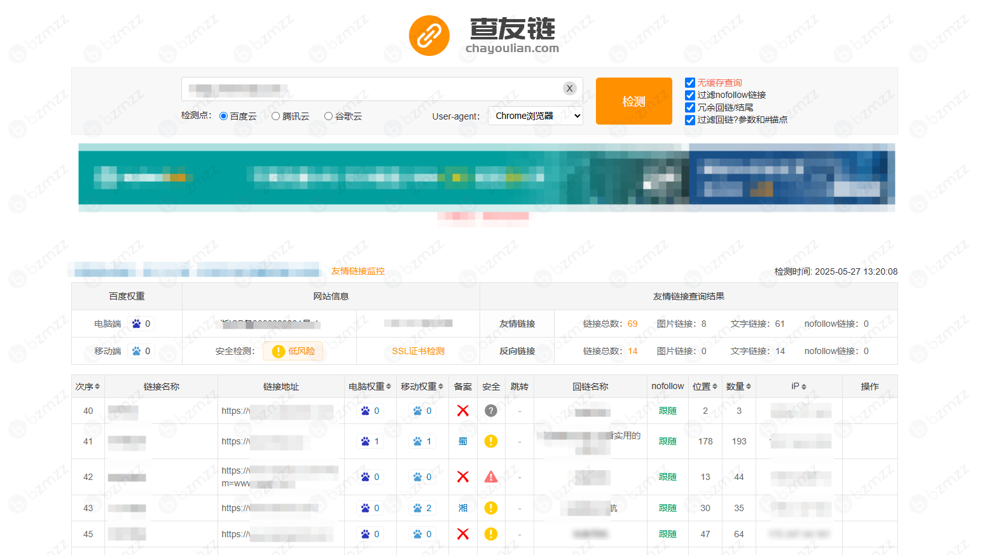Click row 40 gray question-mark security icon
The width and height of the screenshot is (982, 555).
click(x=491, y=411)
